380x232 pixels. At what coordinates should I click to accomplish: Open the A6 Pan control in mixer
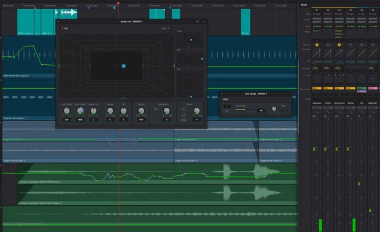pos(373,78)
